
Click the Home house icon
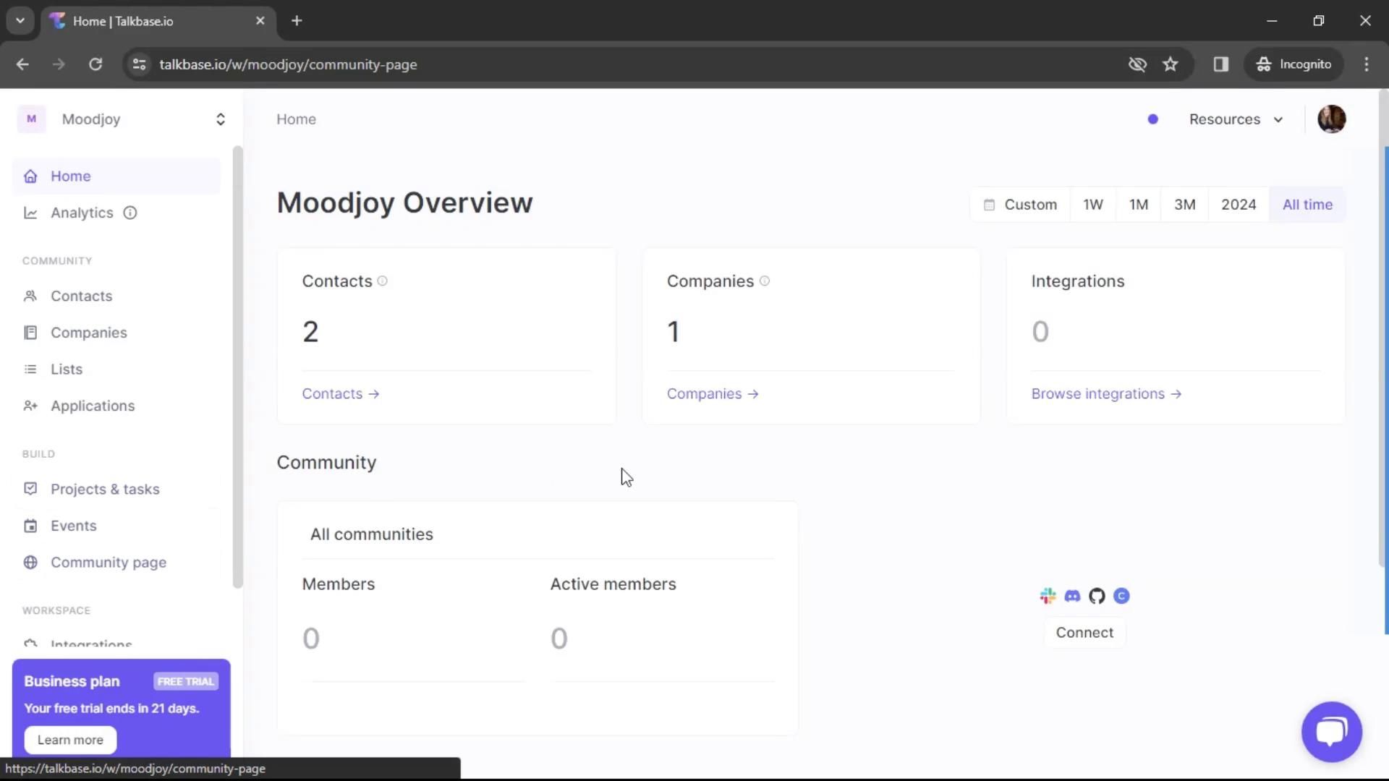[x=30, y=176]
